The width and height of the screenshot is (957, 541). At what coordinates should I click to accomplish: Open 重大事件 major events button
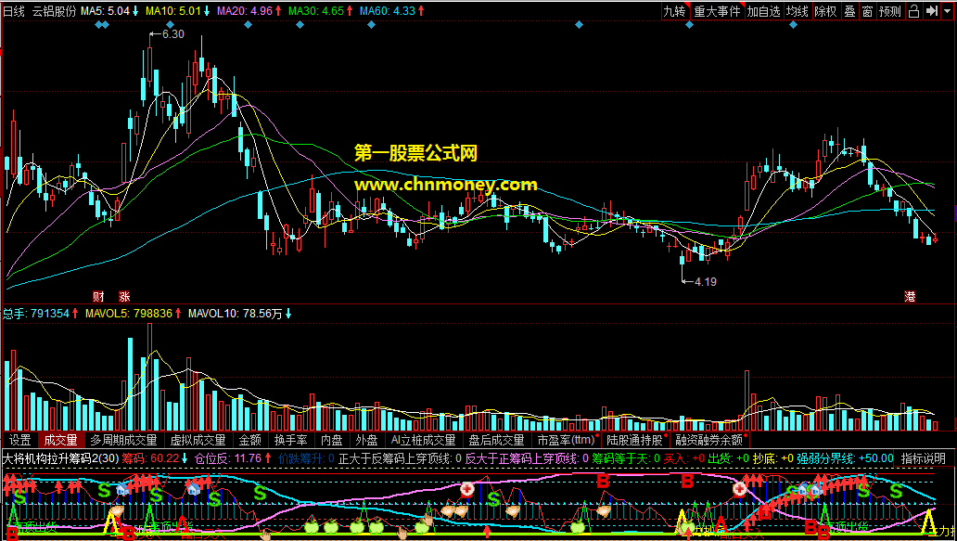pos(717,10)
